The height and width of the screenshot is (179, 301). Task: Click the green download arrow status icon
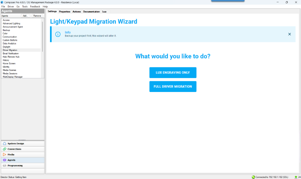tap(296, 177)
